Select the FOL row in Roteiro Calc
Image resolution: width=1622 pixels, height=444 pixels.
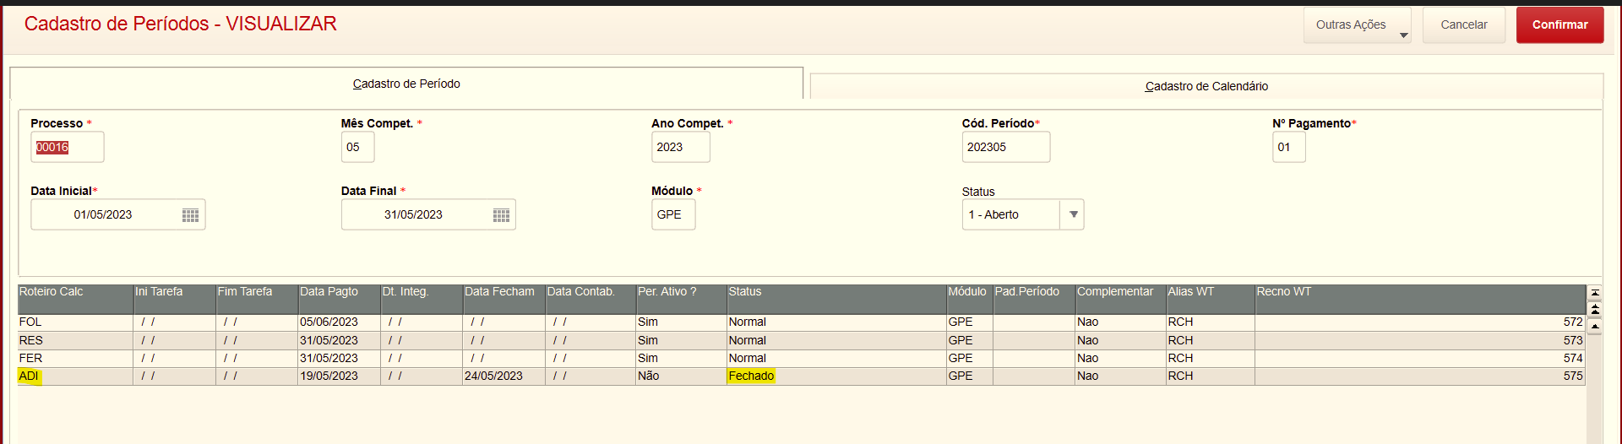[x=75, y=322]
